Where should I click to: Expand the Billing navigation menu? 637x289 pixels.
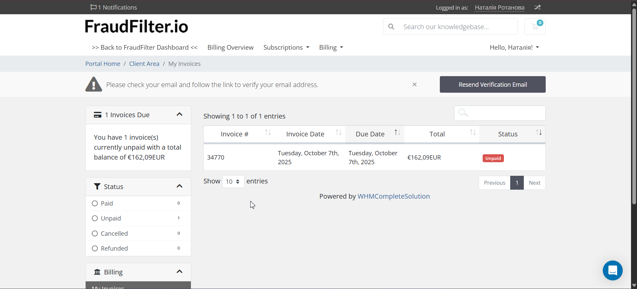pos(331,47)
